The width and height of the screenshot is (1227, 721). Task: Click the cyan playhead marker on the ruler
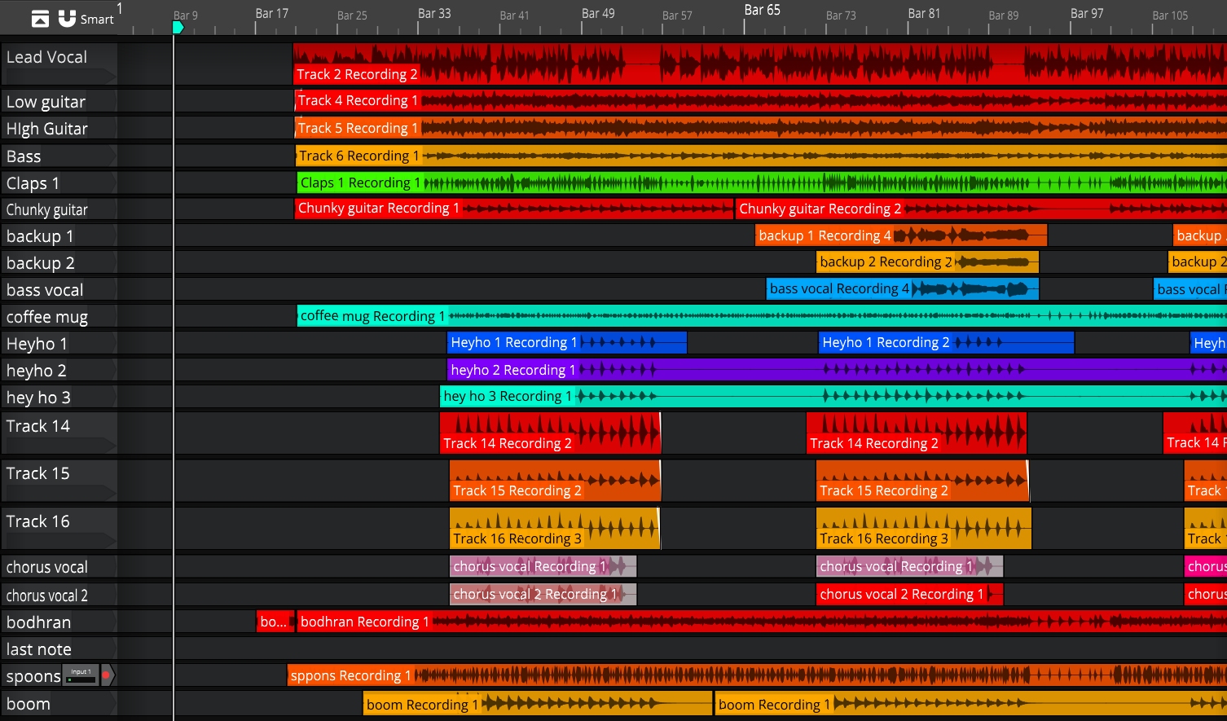(178, 28)
